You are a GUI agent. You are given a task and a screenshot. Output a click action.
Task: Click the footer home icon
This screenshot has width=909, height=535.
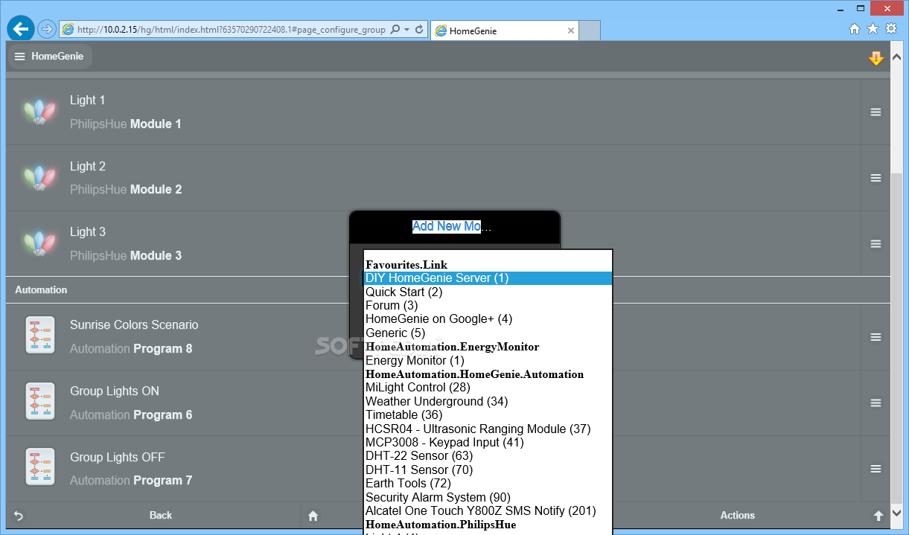tap(313, 516)
